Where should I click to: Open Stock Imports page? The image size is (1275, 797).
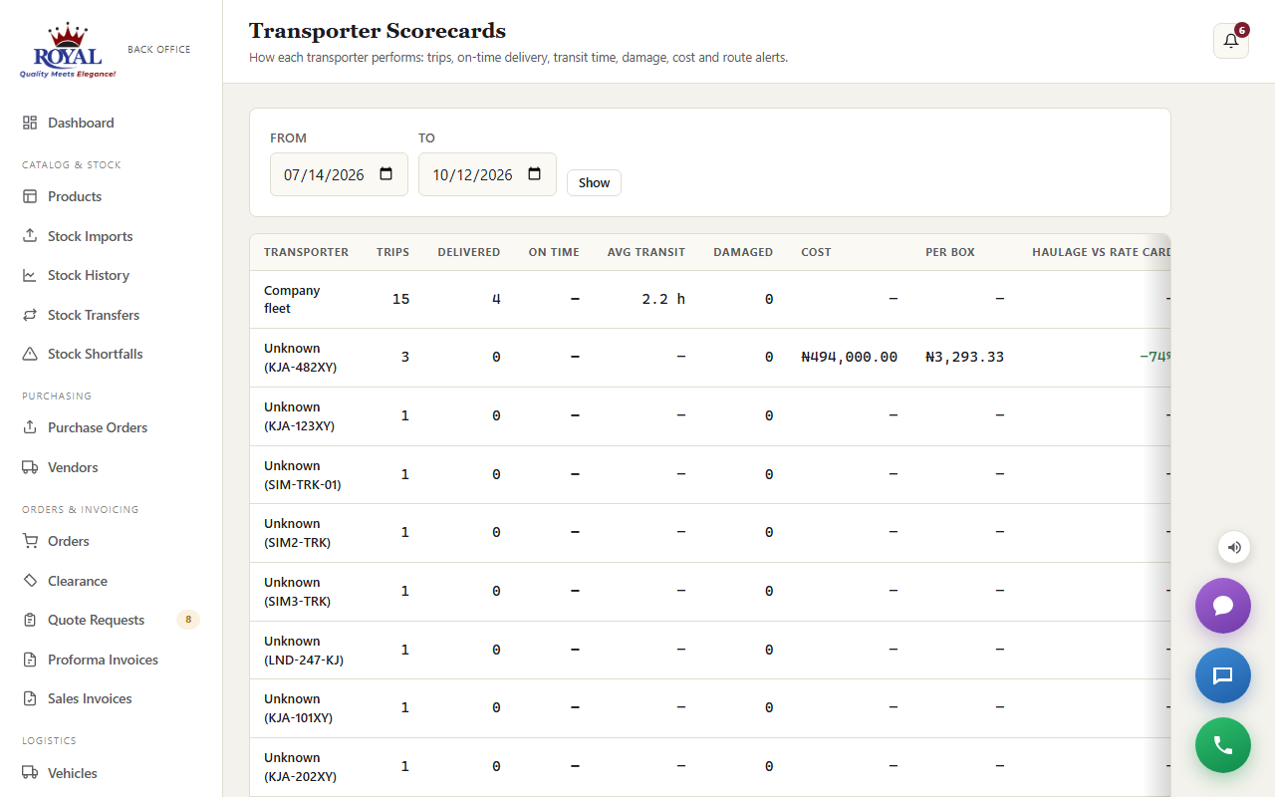coord(91,236)
